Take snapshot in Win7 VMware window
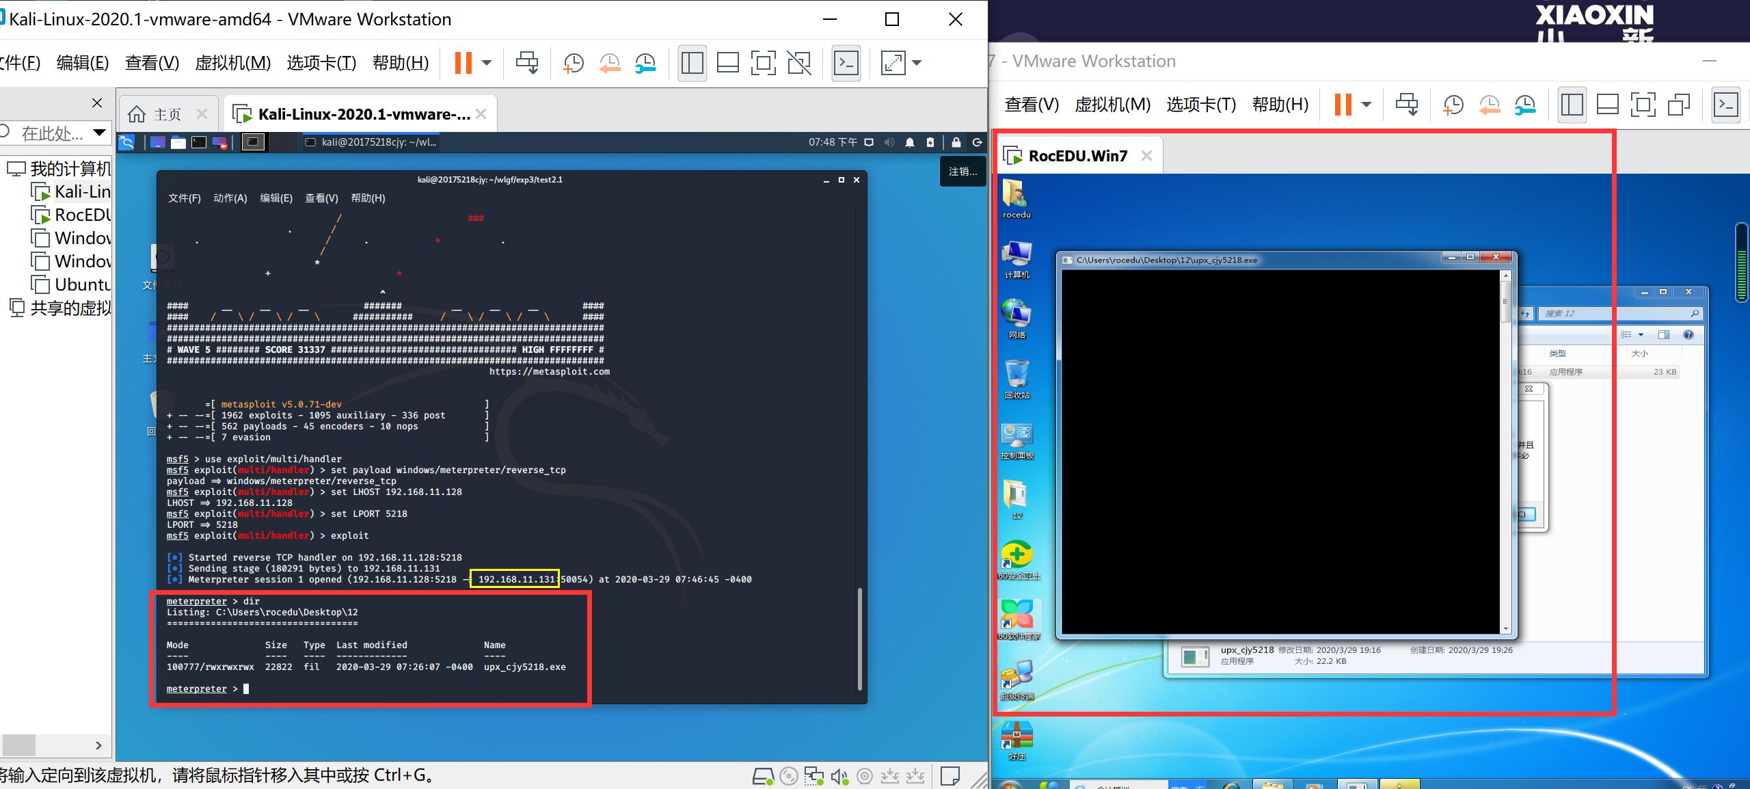 [x=1453, y=105]
